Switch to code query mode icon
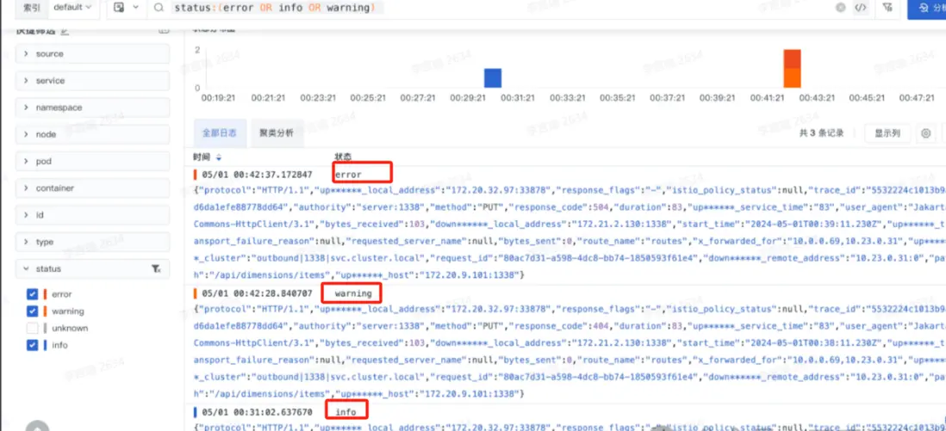 861,8
